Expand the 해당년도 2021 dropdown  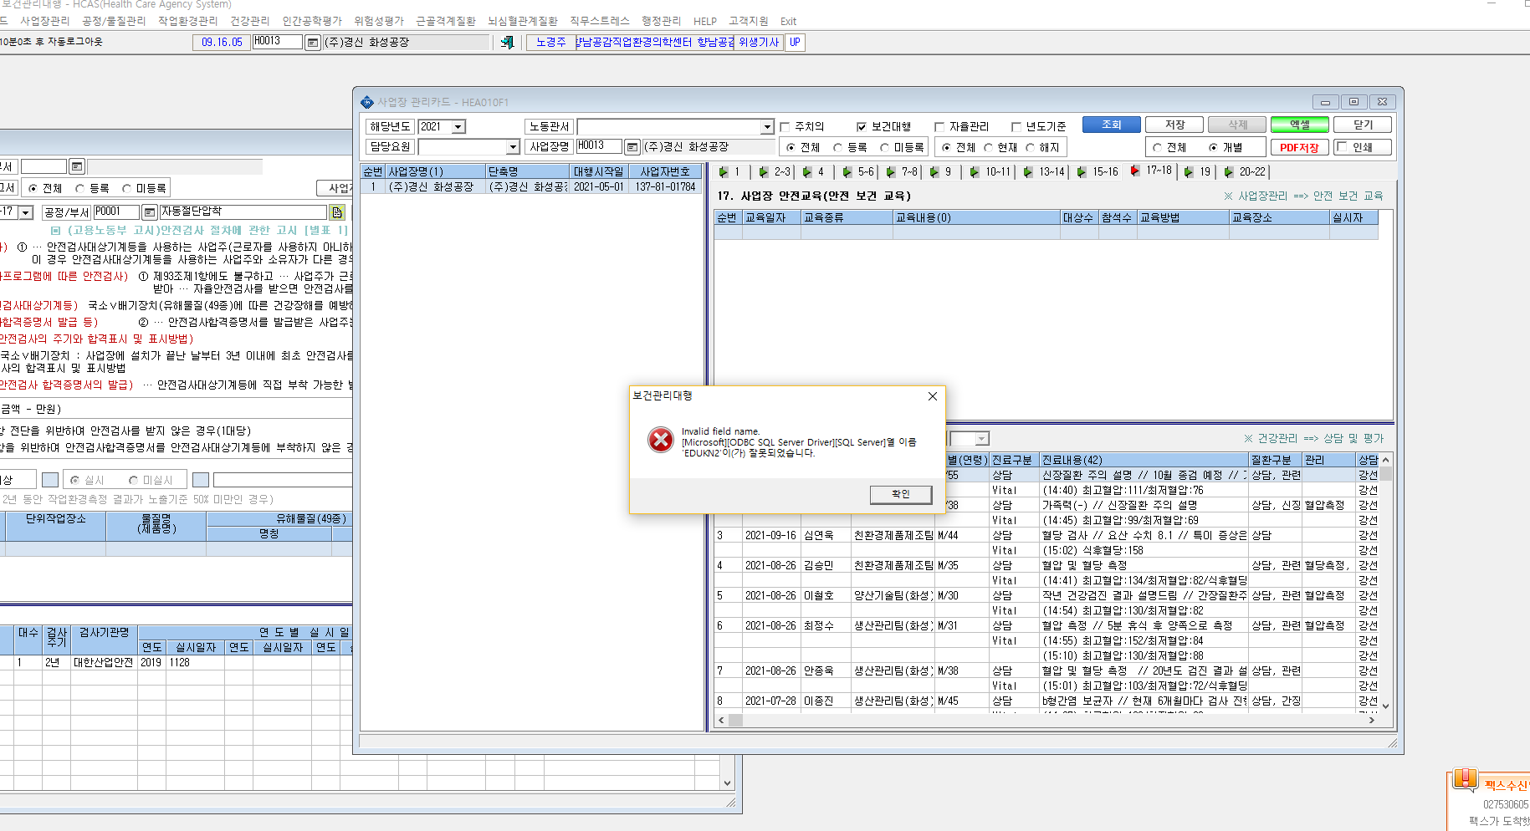[x=458, y=127]
